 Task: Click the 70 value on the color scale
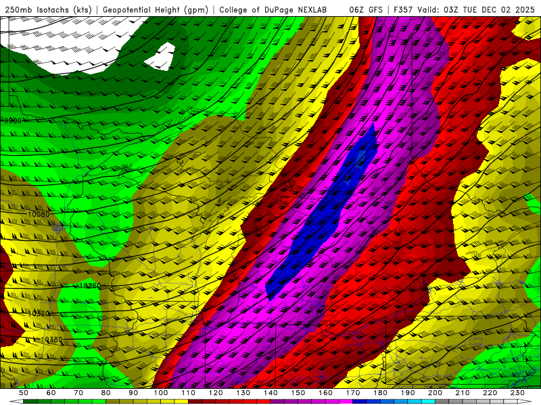click(x=78, y=393)
